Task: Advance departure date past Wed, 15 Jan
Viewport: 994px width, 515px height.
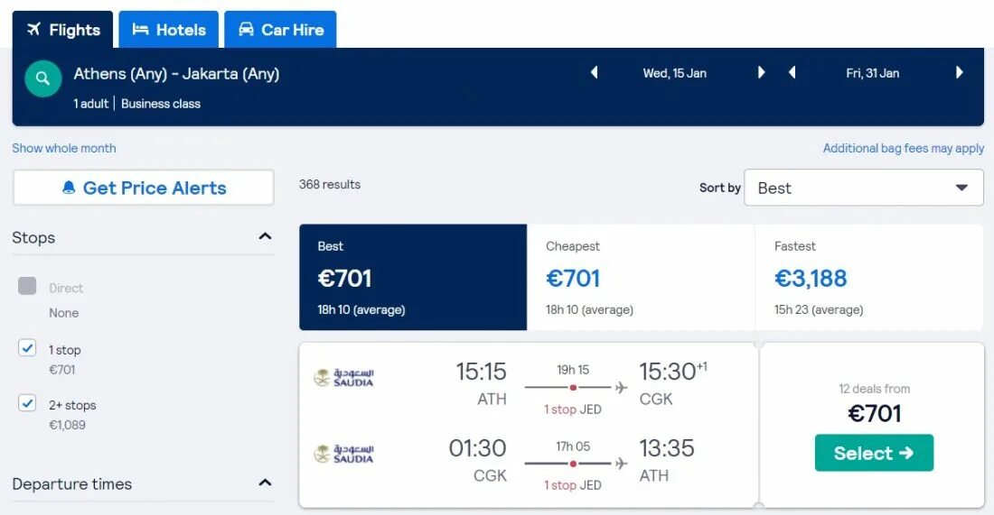Action: pyautogui.click(x=762, y=73)
